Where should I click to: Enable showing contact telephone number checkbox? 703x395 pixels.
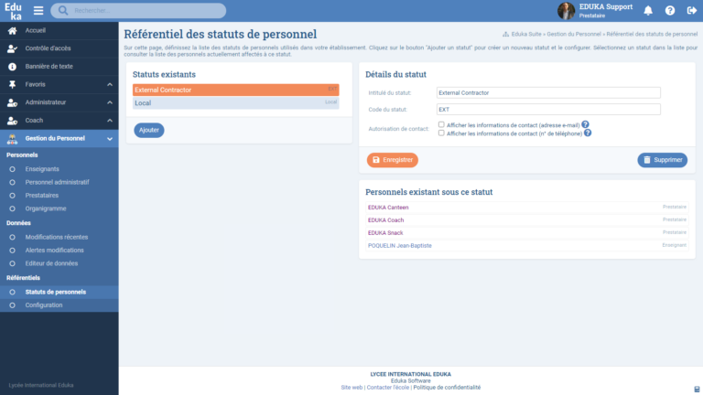click(441, 133)
